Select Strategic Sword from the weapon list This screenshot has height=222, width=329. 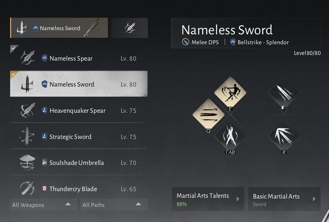click(x=70, y=136)
